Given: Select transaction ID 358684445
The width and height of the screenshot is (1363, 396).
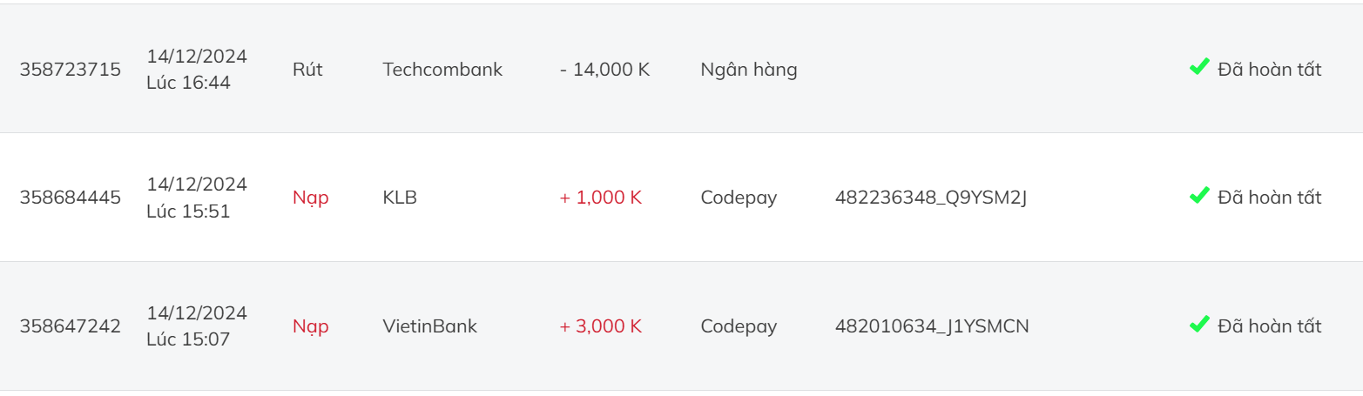Looking at the screenshot, I should click(x=71, y=198).
